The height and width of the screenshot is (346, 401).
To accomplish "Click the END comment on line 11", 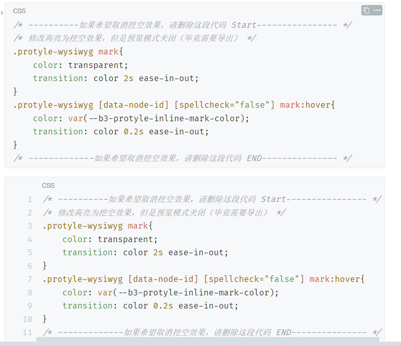I will tap(284, 332).
